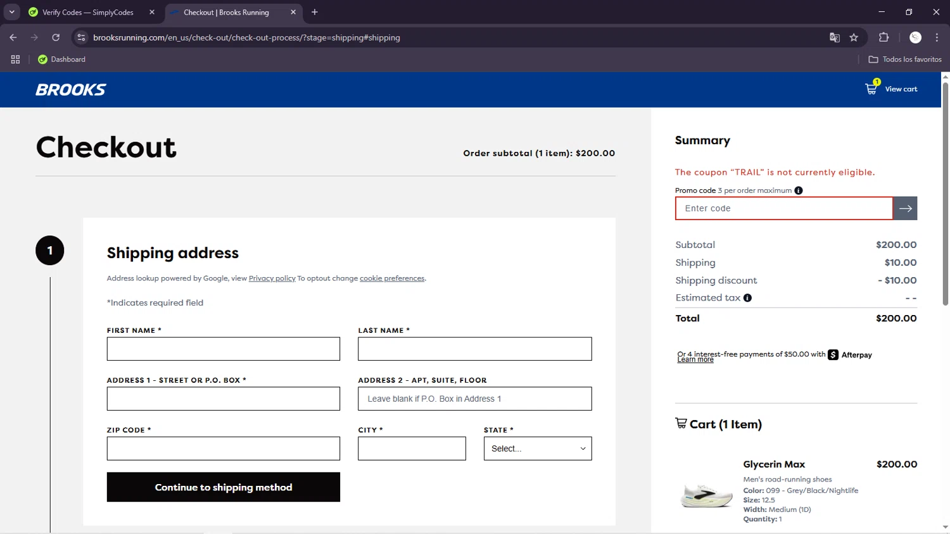Screen dimensions: 950x534
Task: Click the Shipping address heading
Action: (173, 253)
